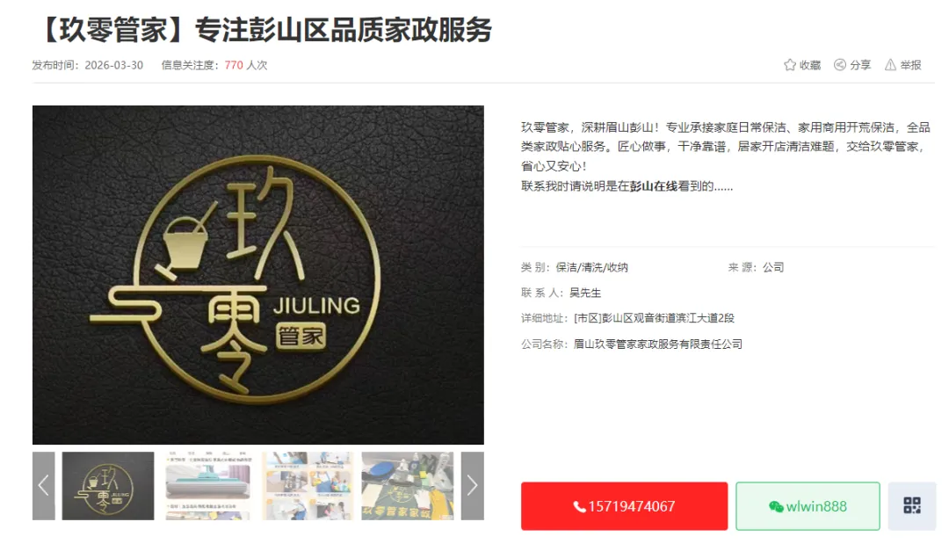Screen dimensions: 949x551
Task: Open the QR code button
Action: pyautogui.click(x=911, y=505)
